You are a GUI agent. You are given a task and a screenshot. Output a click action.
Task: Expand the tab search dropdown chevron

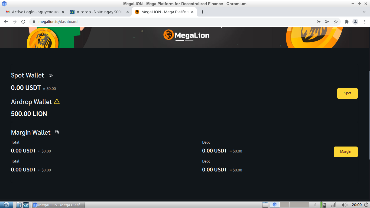coord(364,12)
